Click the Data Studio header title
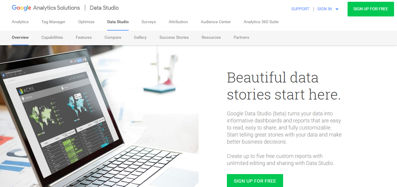This screenshot has width=397, height=187. [104, 8]
